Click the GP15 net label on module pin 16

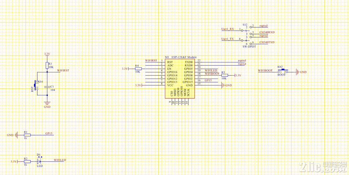pyautogui.click(x=208, y=80)
